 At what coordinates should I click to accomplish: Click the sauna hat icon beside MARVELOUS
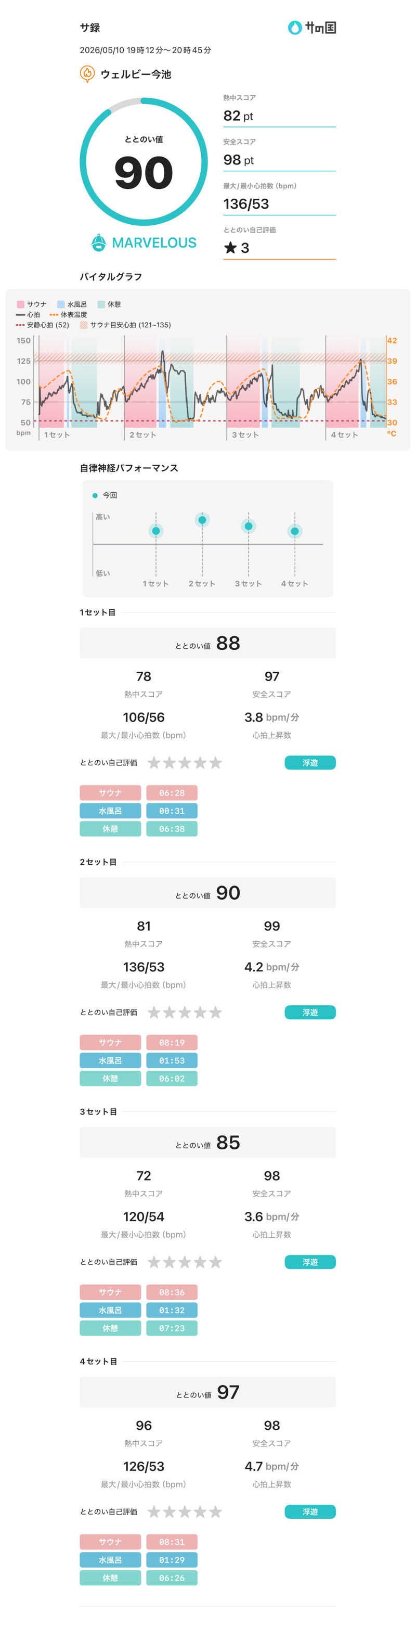pos(98,242)
